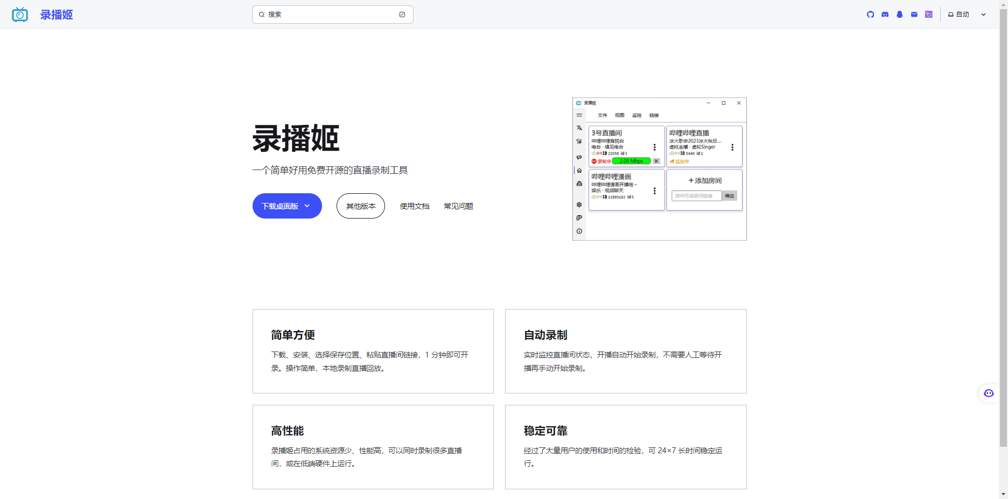Open the floating chat bot icon

[989, 393]
